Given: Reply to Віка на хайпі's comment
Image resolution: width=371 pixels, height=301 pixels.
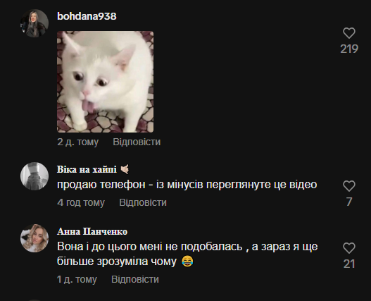Looking at the screenshot, I should tap(143, 202).
